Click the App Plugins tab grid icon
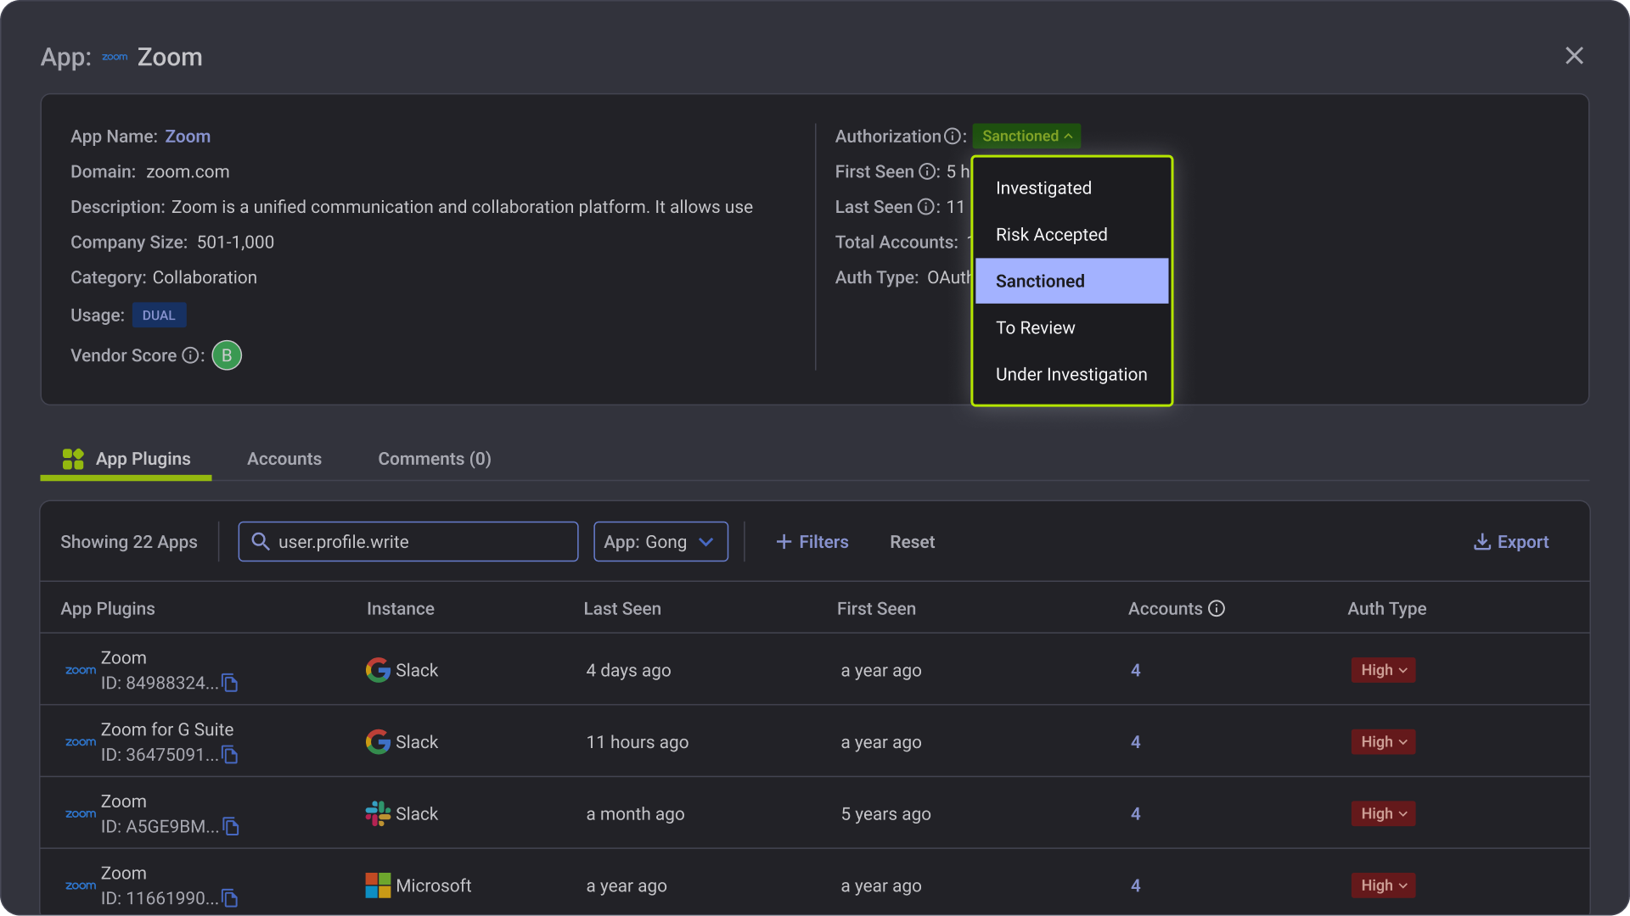This screenshot has width=1630, height=916. tap(73, 459)
